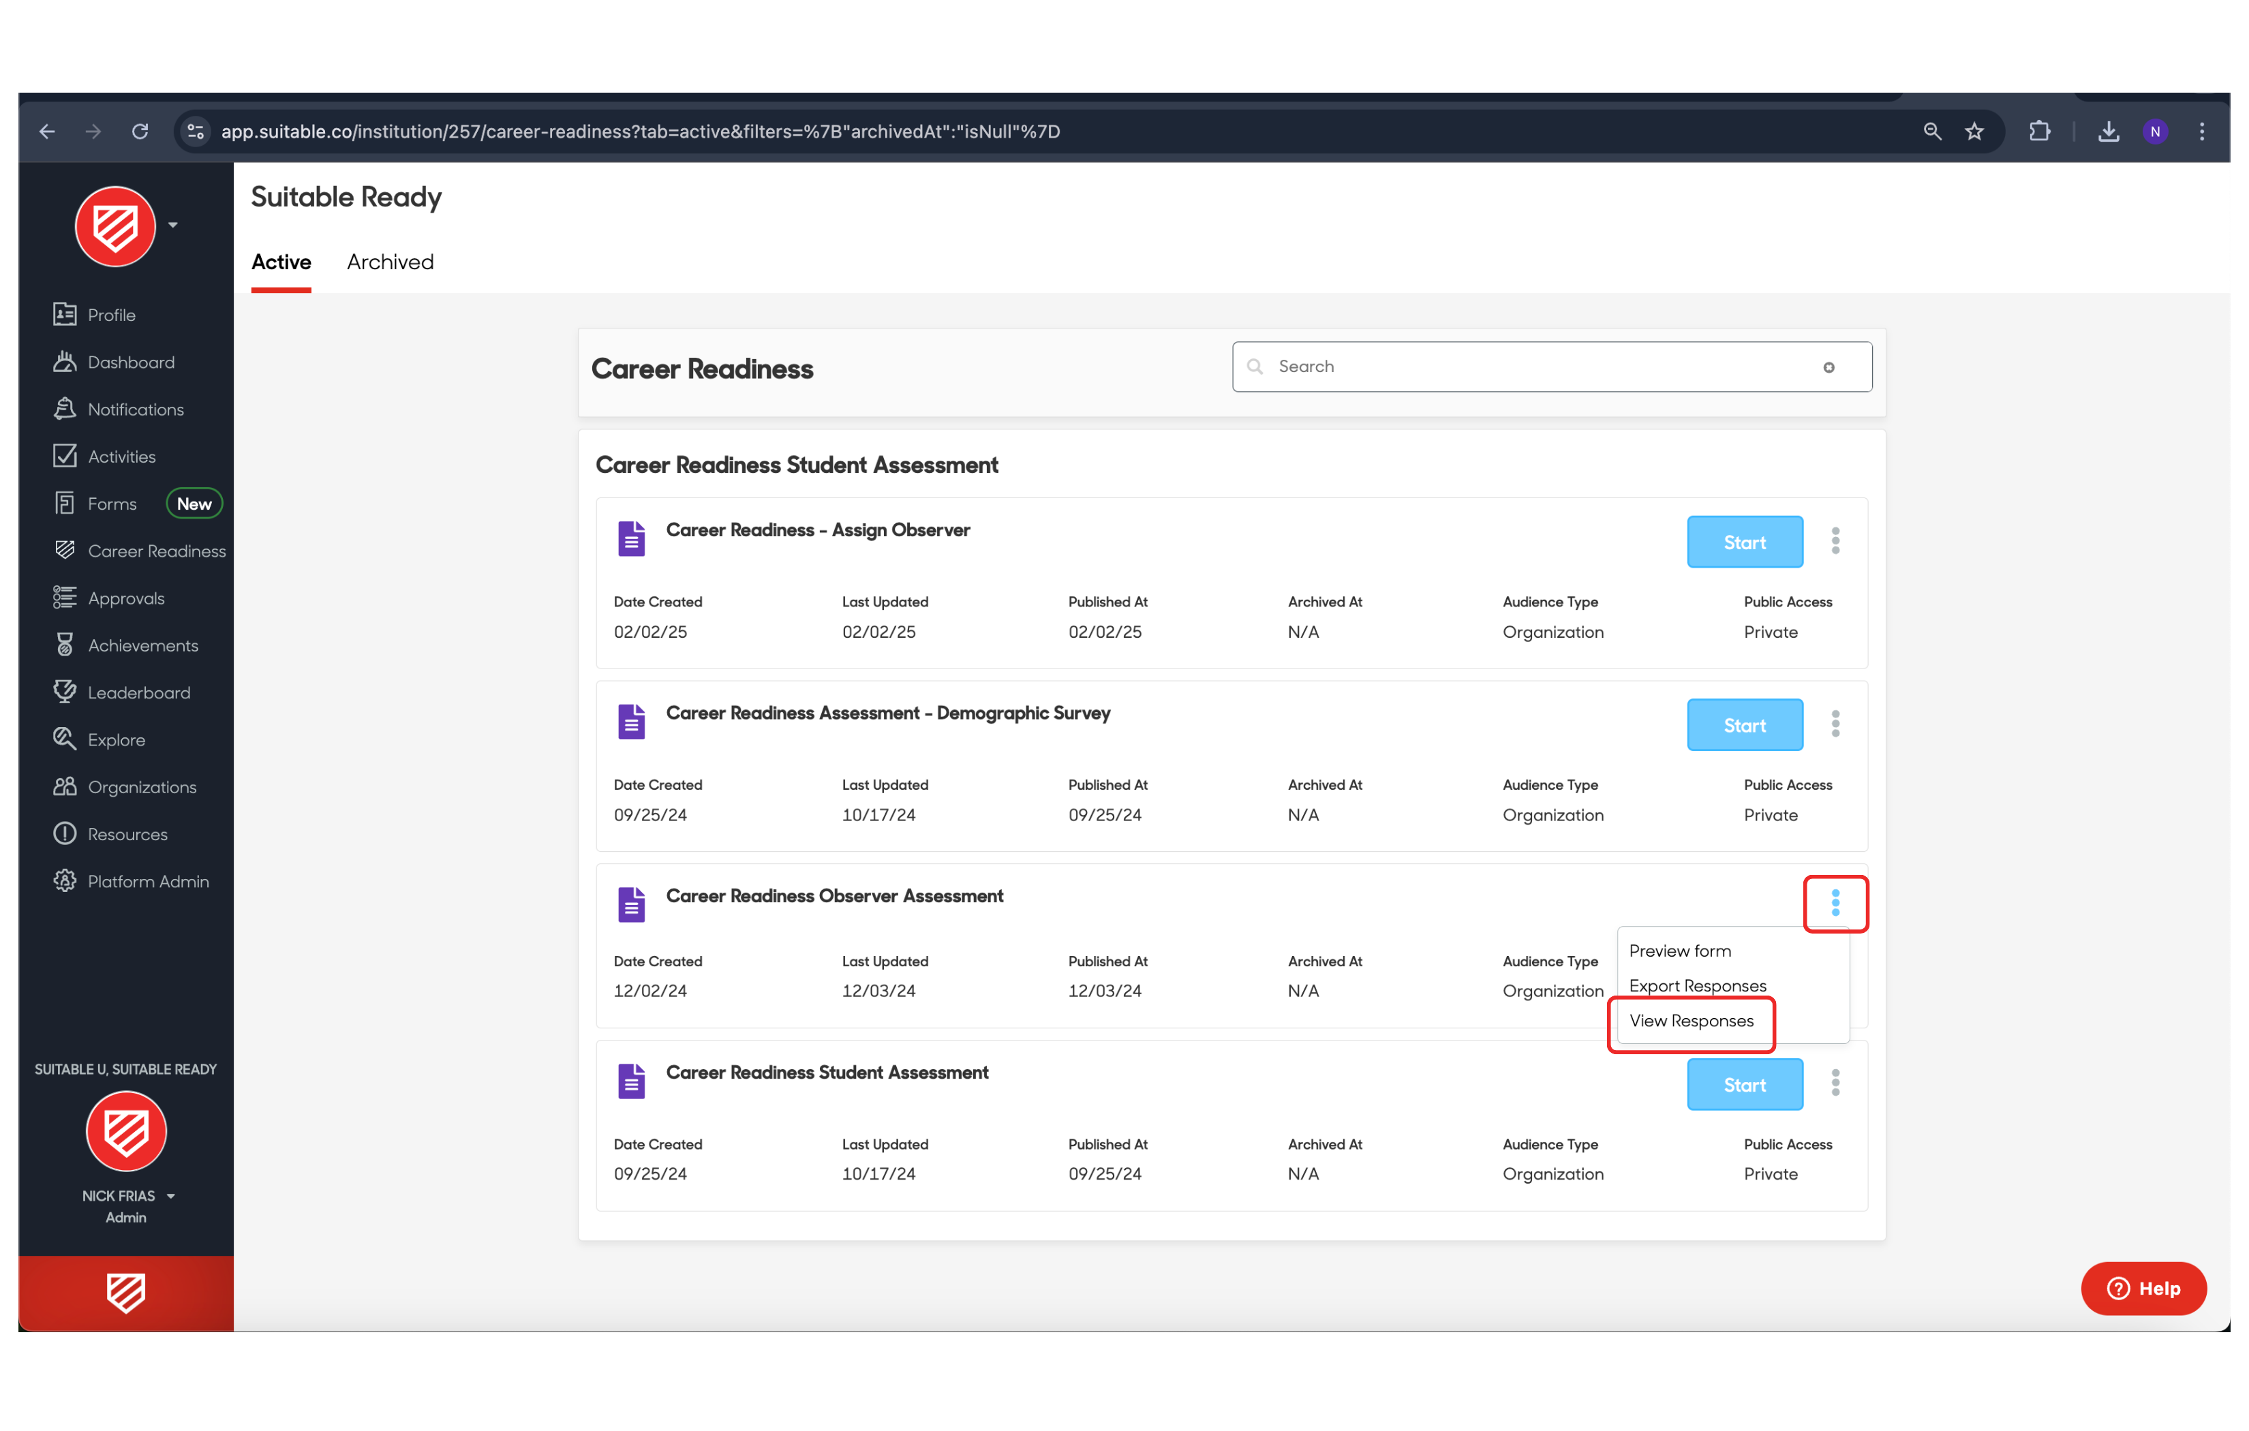
Task: Open the Chrome three-dot menu
Action: [2202, 132]
